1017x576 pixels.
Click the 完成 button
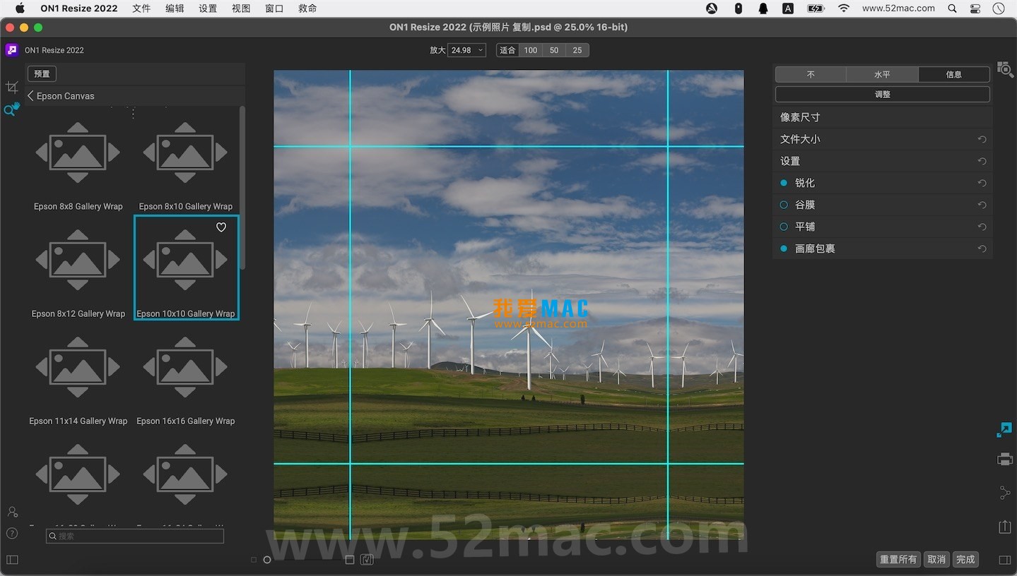pos(965,559)
